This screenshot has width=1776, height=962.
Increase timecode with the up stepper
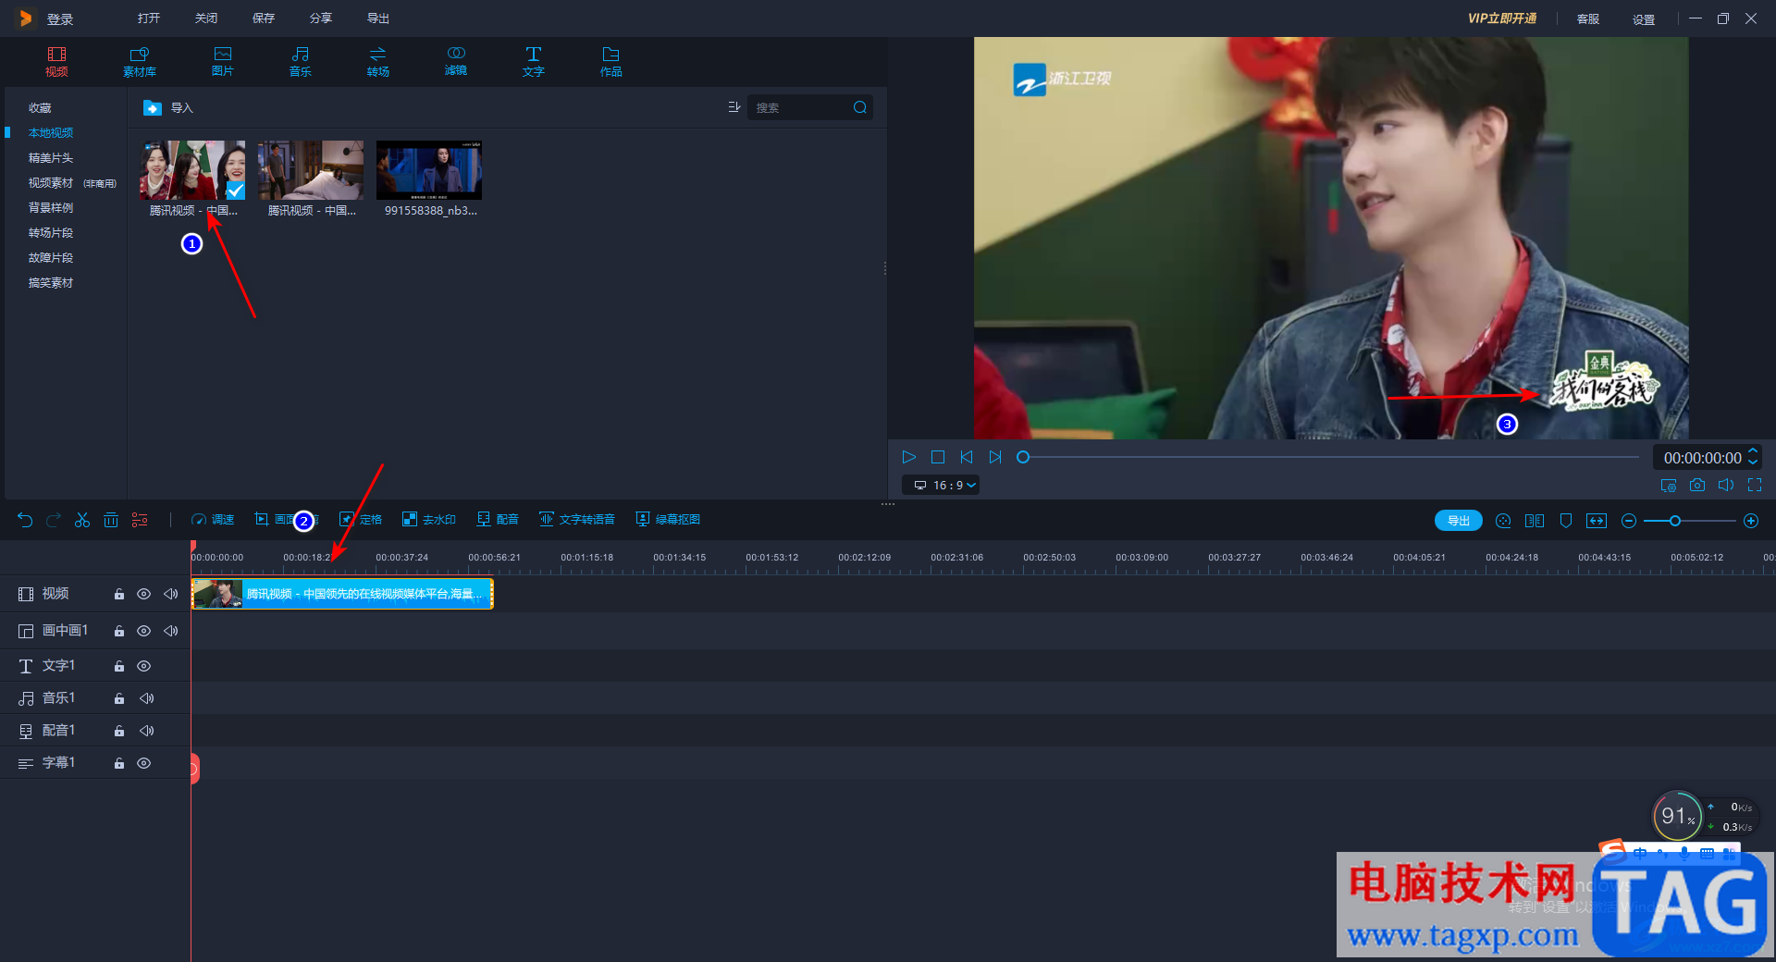pos(1753,451)
